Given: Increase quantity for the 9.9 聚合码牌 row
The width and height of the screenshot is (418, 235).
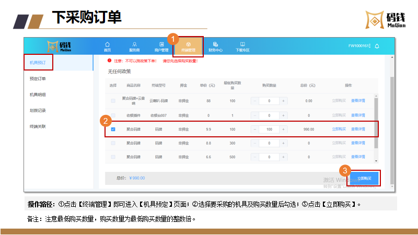Looking at the screenshot, I should [x=284, y=129].
